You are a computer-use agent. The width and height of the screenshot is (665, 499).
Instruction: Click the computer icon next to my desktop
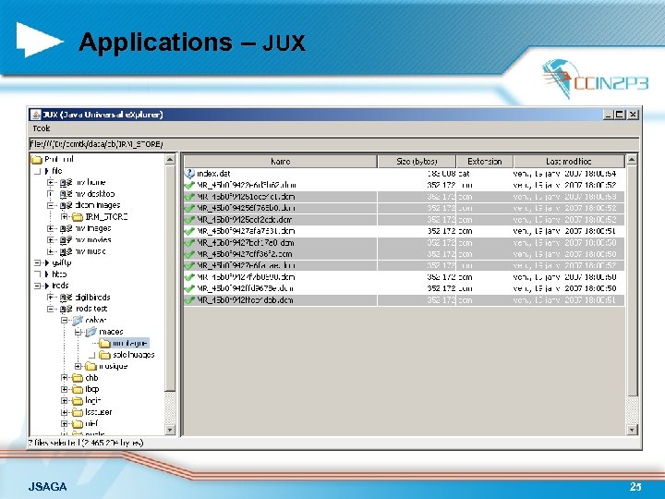pyautogui.click(x=66, y=194)
